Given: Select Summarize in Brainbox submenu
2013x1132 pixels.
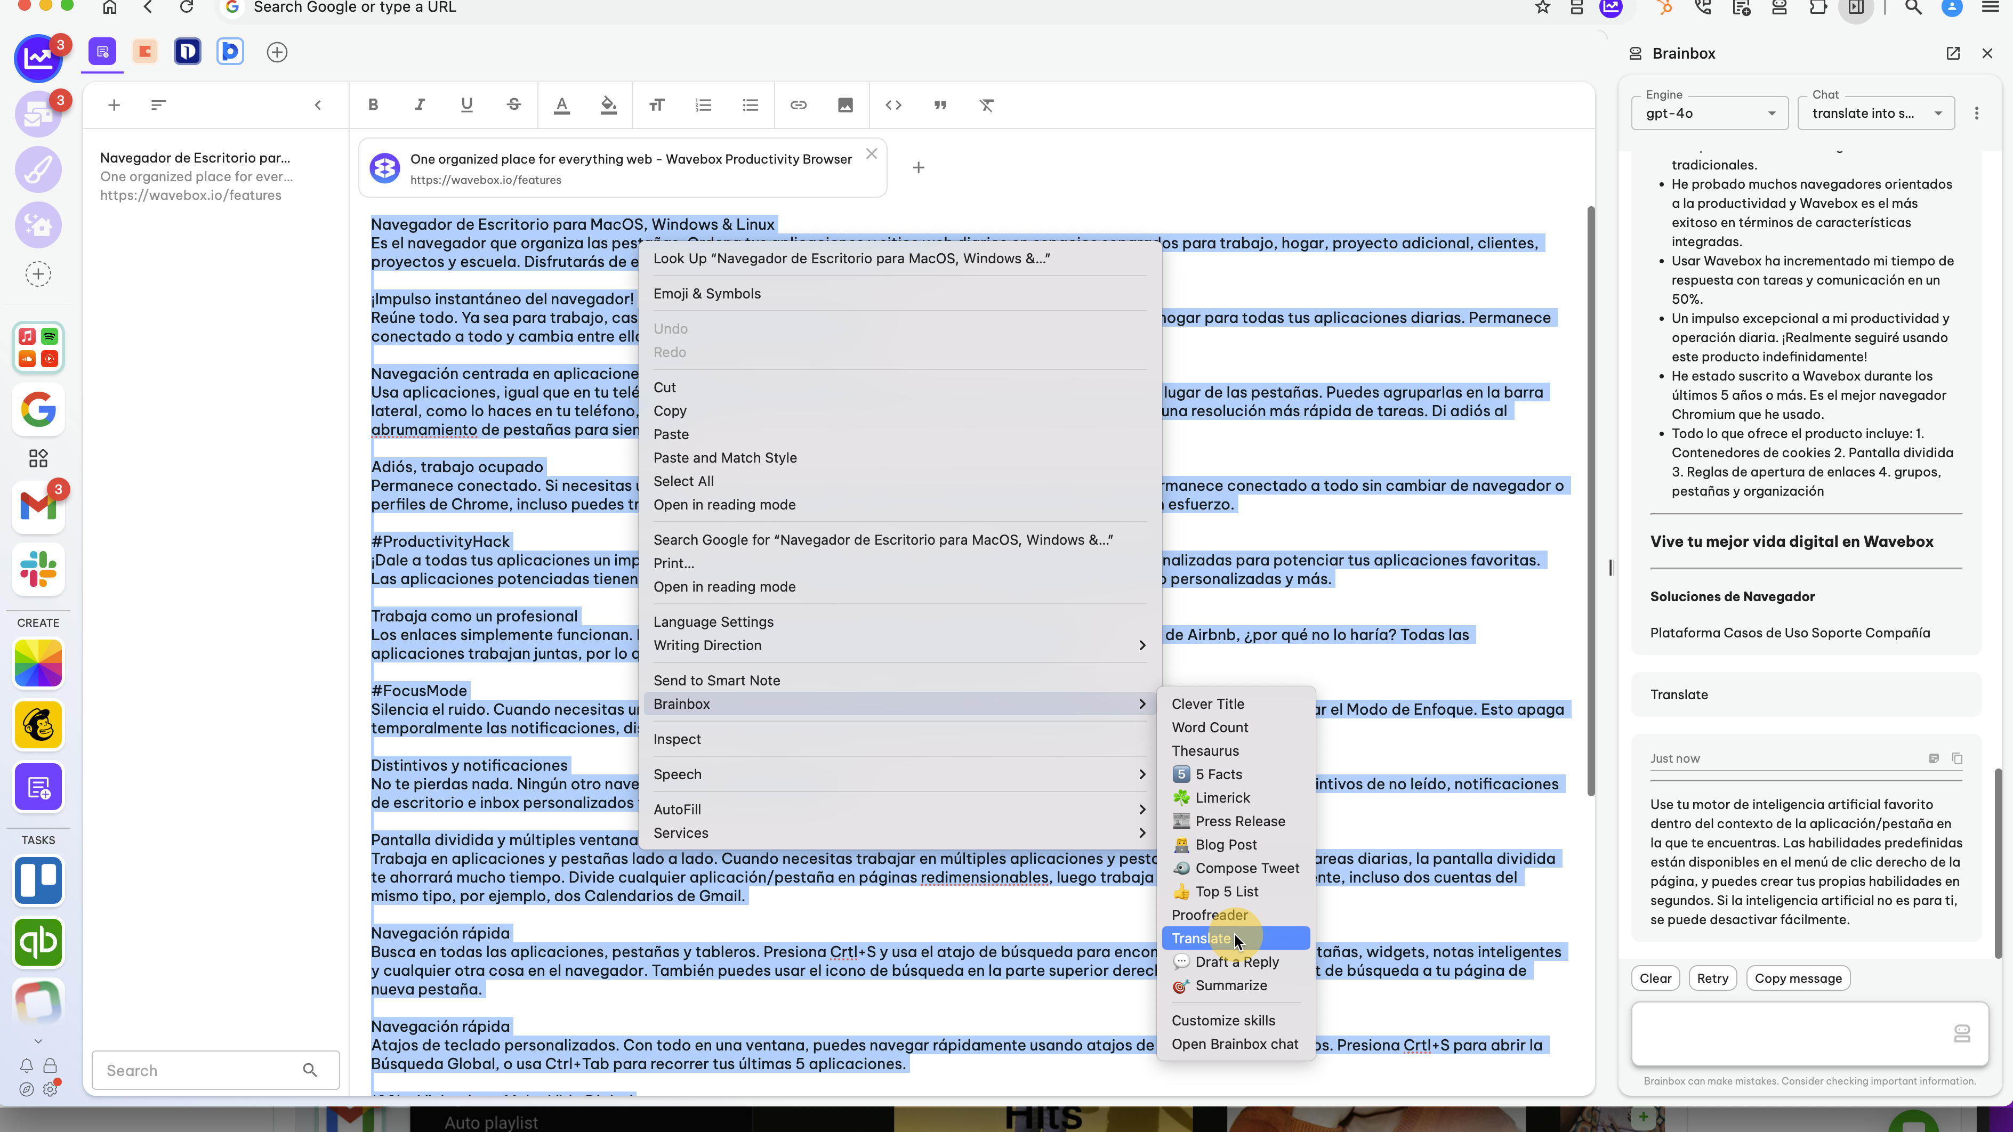Looking at the screenshot, I should (x=1235, y=985).
